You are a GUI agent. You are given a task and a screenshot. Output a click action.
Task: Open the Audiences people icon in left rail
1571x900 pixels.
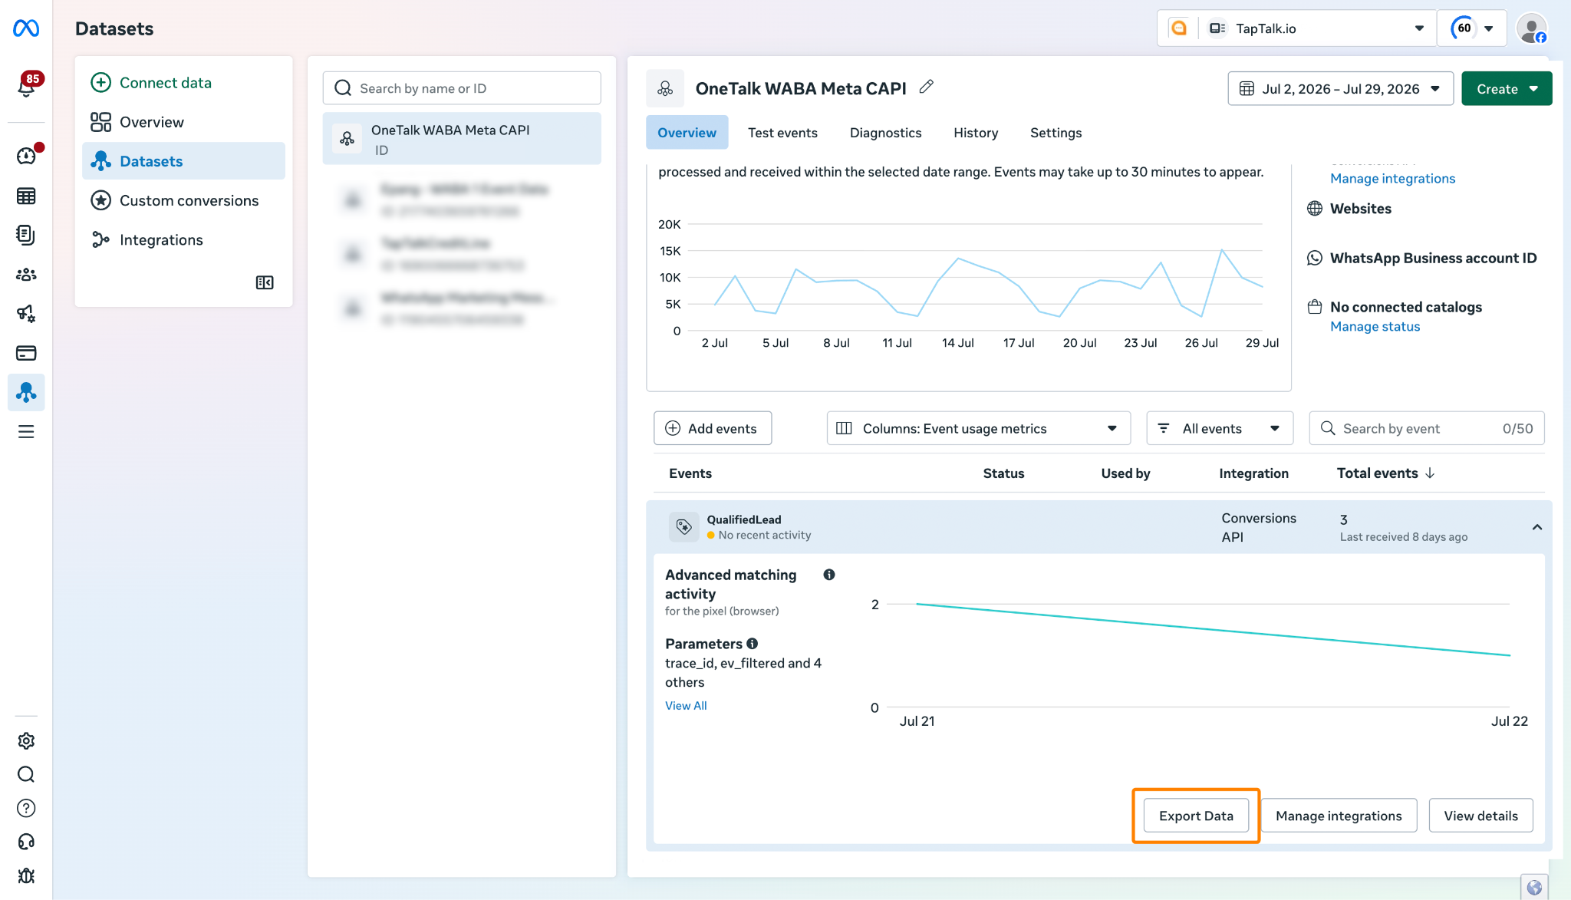click(x=26, y=275)
